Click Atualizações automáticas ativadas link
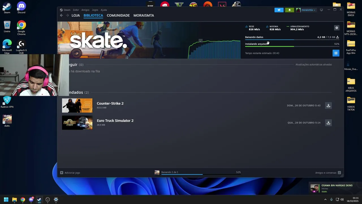 (314, 65)
